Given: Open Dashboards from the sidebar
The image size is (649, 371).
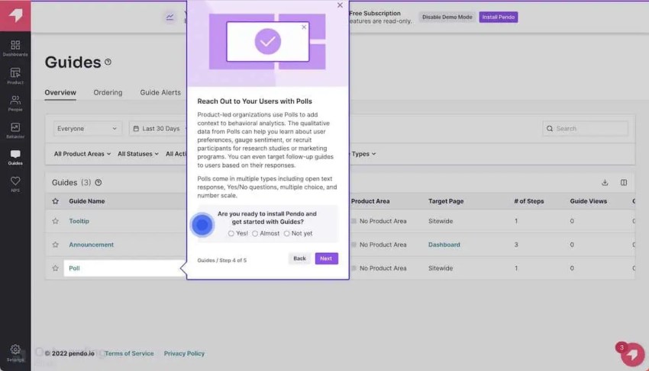Looking at the screenshot, I should point(15,48).
